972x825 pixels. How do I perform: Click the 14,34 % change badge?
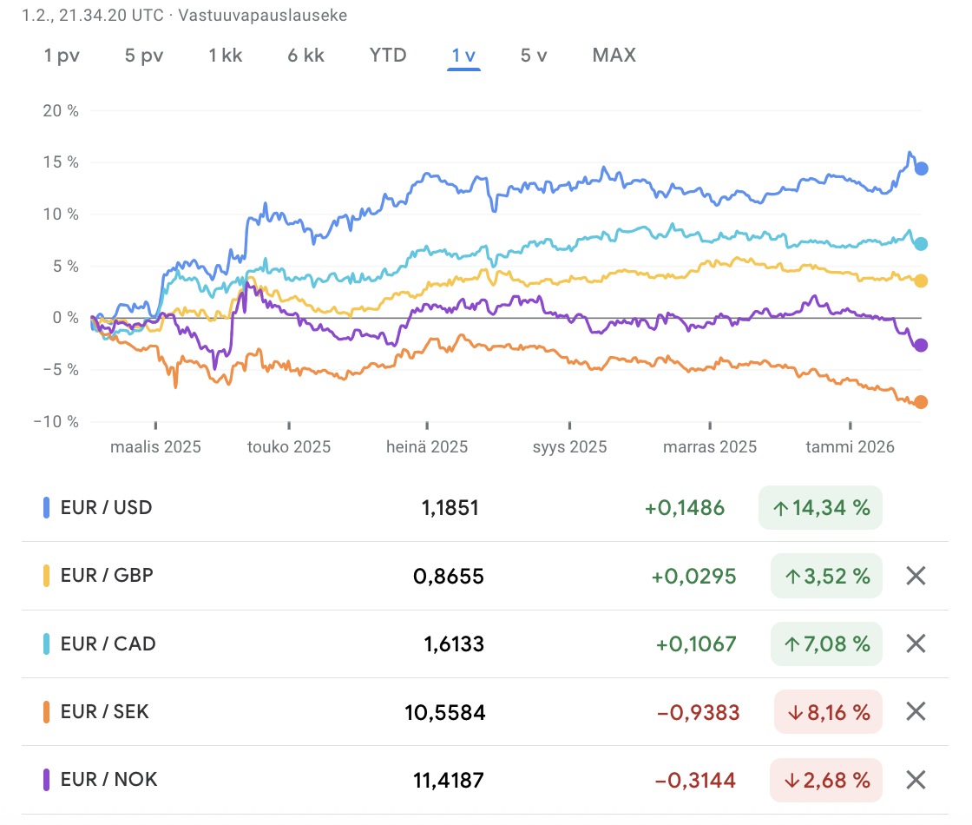point(820,508)
